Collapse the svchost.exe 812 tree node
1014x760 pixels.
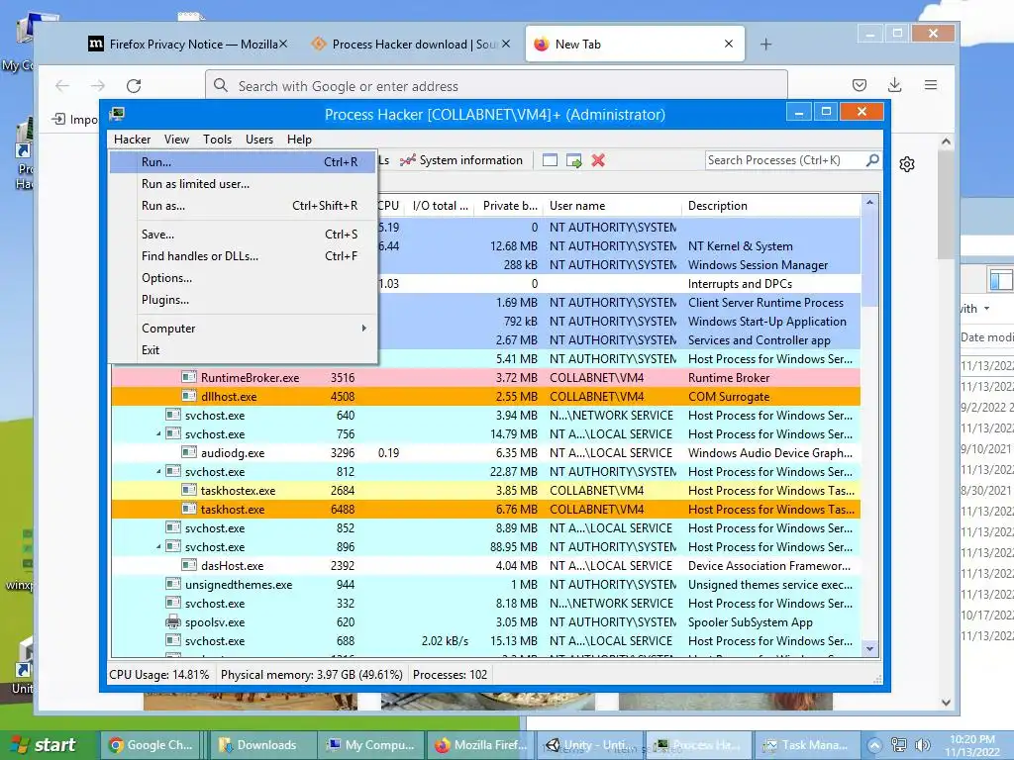(x=158, y=472)
